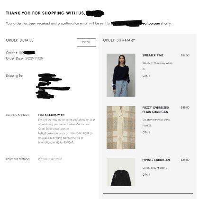Click the SWEATER 4242 product title
199x199 pixels.
153,55
